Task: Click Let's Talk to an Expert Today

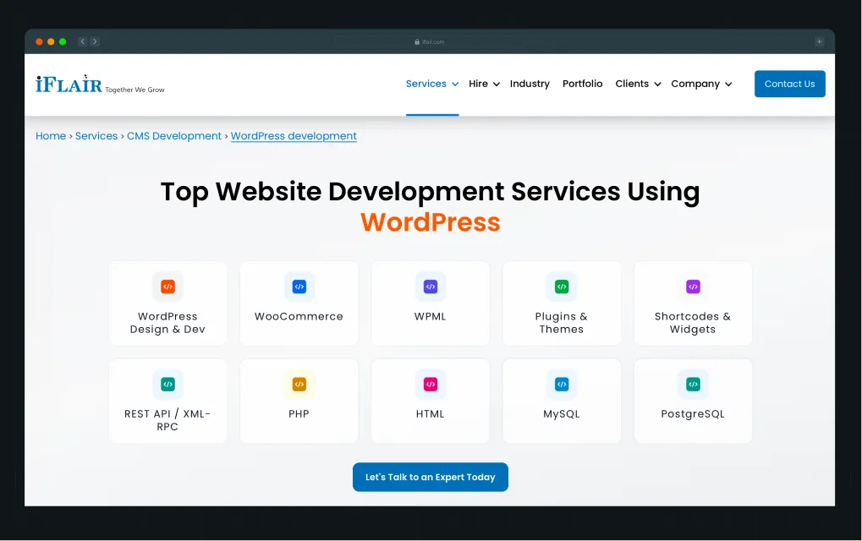Action: click(431, 478)
